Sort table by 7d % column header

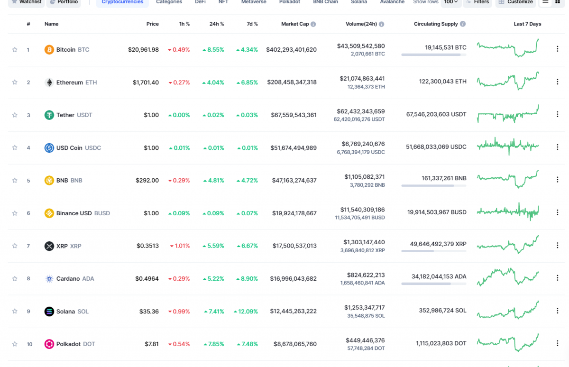tap(252, 24)
